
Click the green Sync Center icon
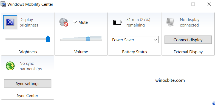click(10, 66)
